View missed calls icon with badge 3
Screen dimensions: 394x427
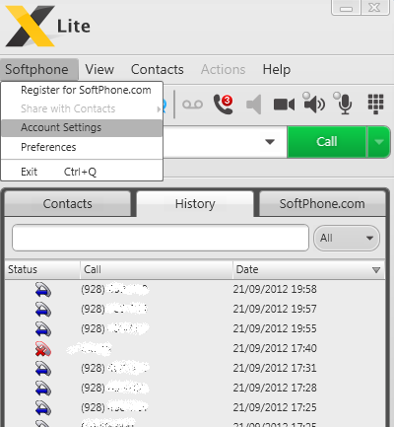coord(224,105)
